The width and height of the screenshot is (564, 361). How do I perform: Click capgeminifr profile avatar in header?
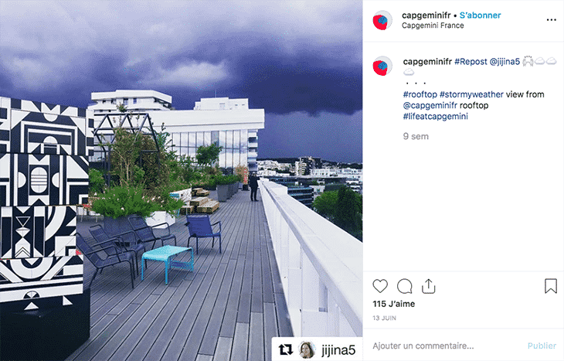tap(382, 20)
